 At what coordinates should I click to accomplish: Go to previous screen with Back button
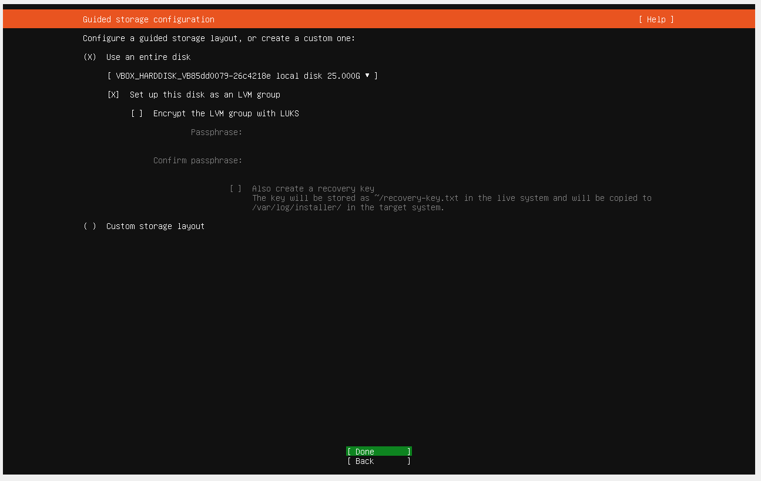[379, 461]
